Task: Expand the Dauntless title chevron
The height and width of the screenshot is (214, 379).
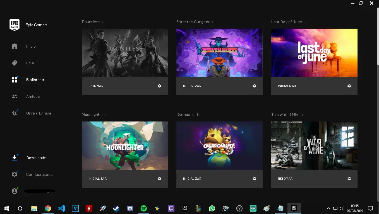Action: 102,22
